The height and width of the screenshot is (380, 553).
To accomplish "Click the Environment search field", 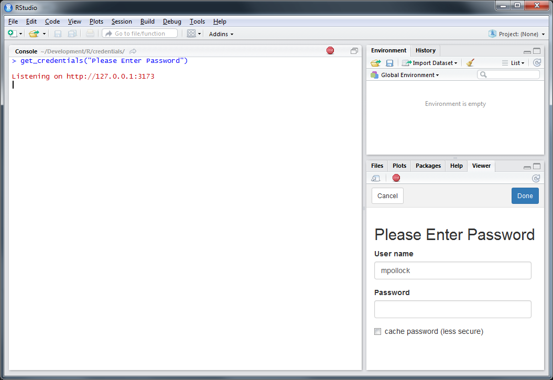I will tap(508, 75).
